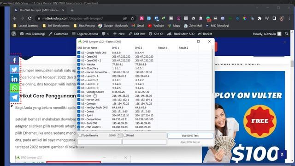Image resolution: width=295 pixels, height=166 pixels.
Task: Click the WordPress logo in admin bar
Action: [x=14, y=34]
